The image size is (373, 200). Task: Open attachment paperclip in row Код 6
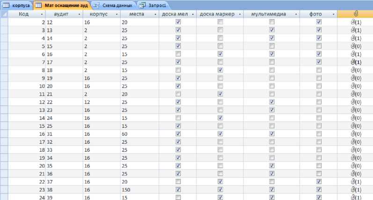pos(356,54)
